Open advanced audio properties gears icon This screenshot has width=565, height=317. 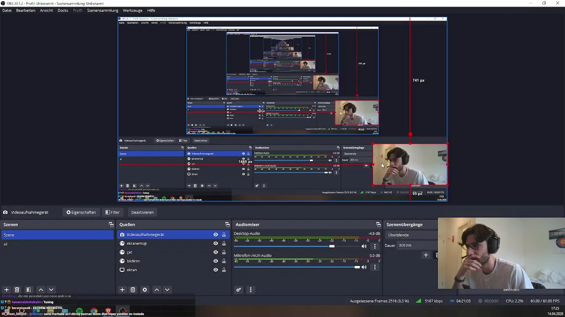point(239,290)
